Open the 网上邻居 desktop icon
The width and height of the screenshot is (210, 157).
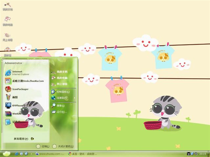pyautogui.click(x=8, y=37)
